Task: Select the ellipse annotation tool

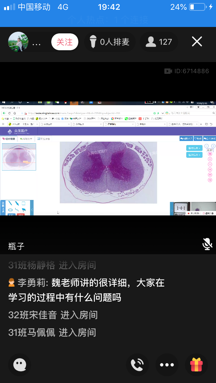Action: click(x=10, y=210)
